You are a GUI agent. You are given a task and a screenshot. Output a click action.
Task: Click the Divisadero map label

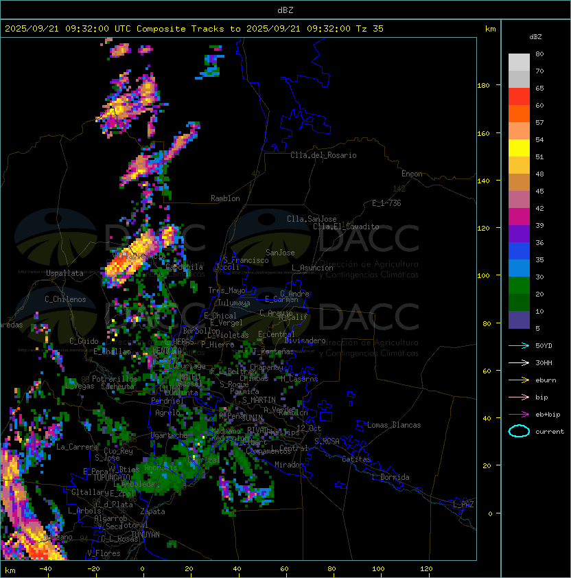(x=305, y=340)
